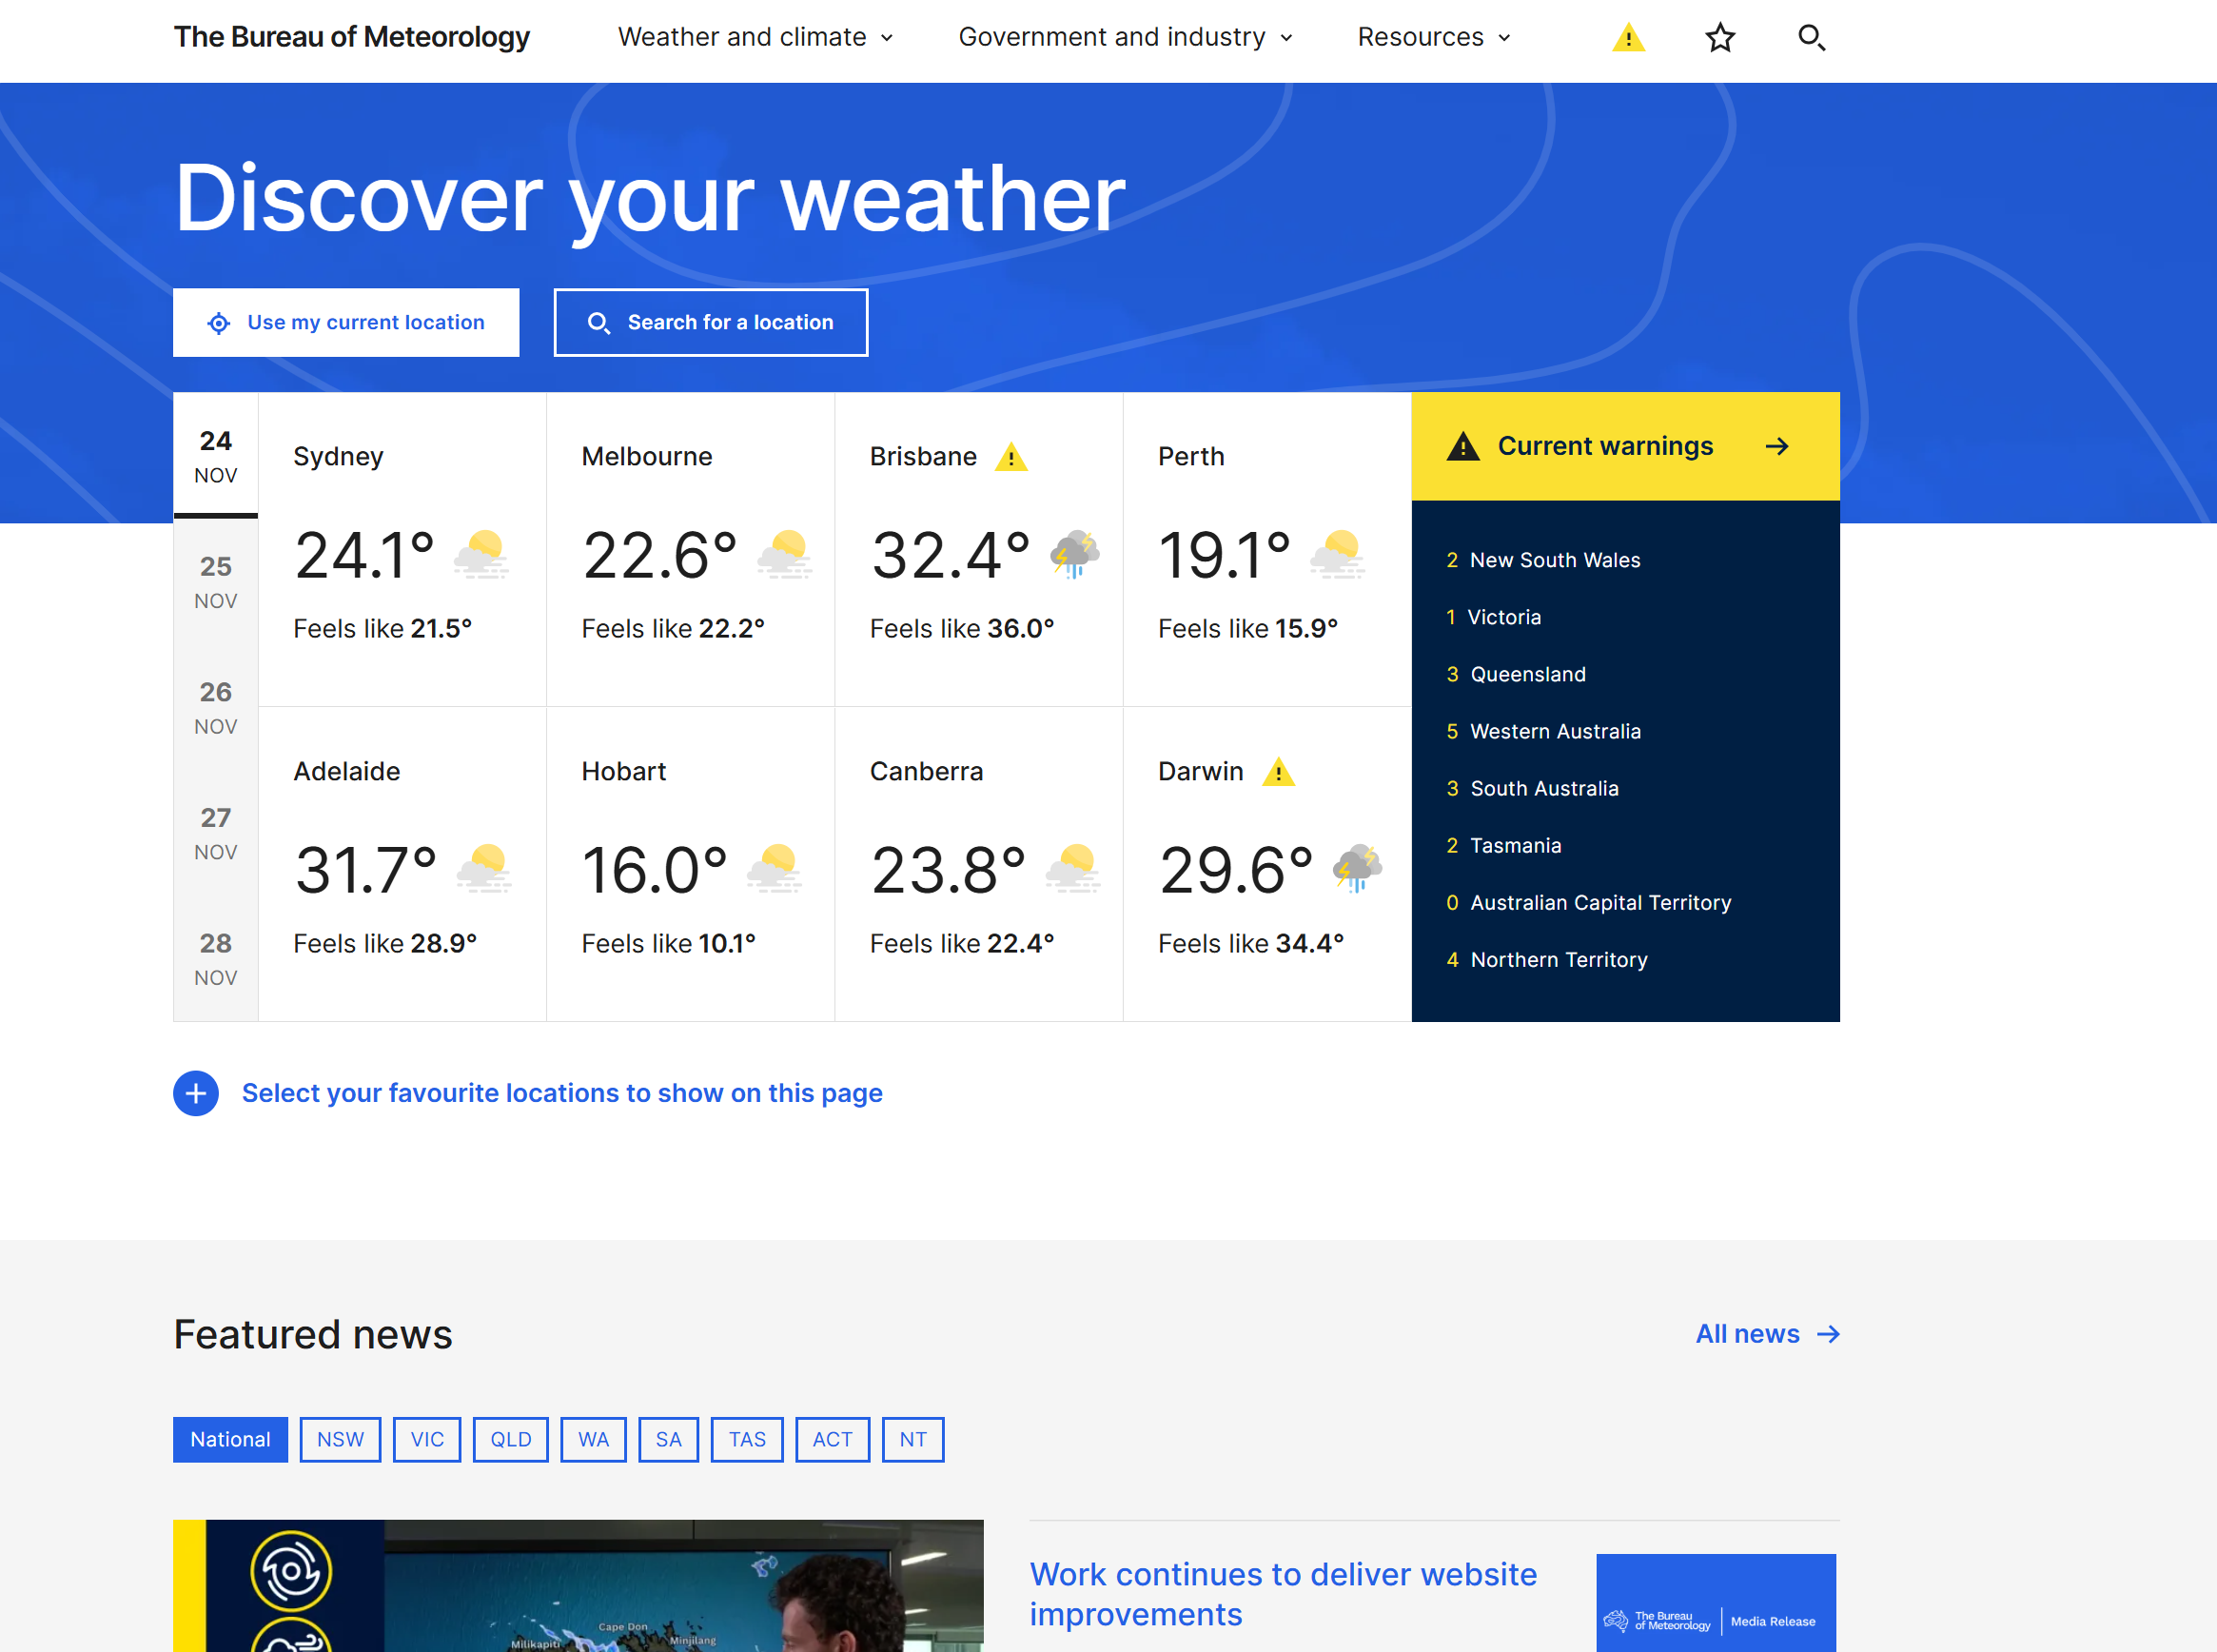Expand the Resources menu
Screen dimensions: 2217x1652
pos(1433,37)
